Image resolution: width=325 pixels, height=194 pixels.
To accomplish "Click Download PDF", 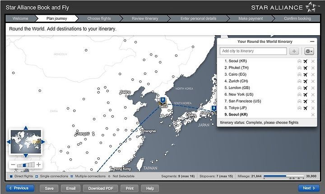I will (x=101, y=188).
